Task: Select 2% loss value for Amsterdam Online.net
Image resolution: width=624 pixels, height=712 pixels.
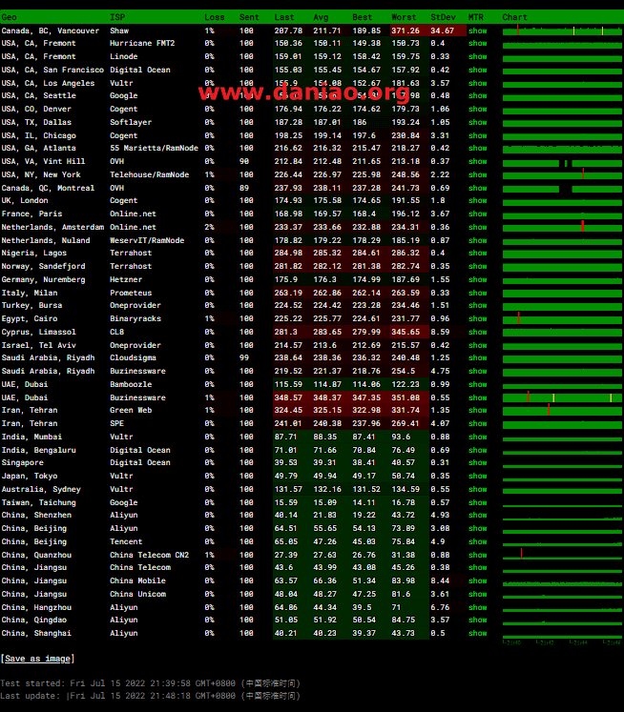Action: 209,227
